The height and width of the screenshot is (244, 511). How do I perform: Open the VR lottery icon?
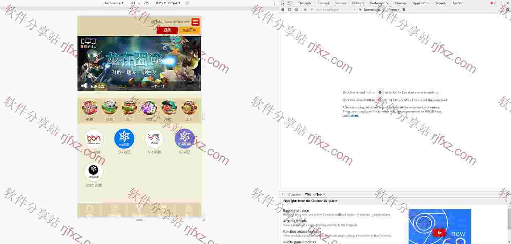point(154,139)
